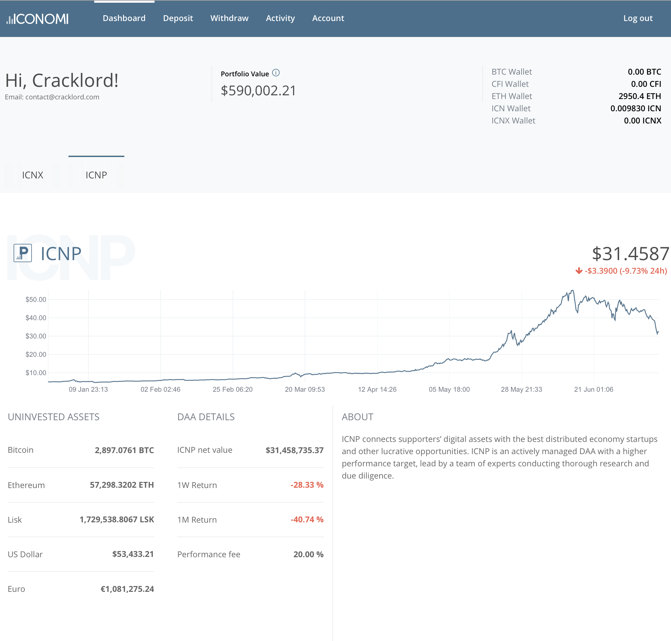The height and width of the screenshot is (641, 671).
Task: Click the Bitcoin asset row label
Action: [20, 450]
